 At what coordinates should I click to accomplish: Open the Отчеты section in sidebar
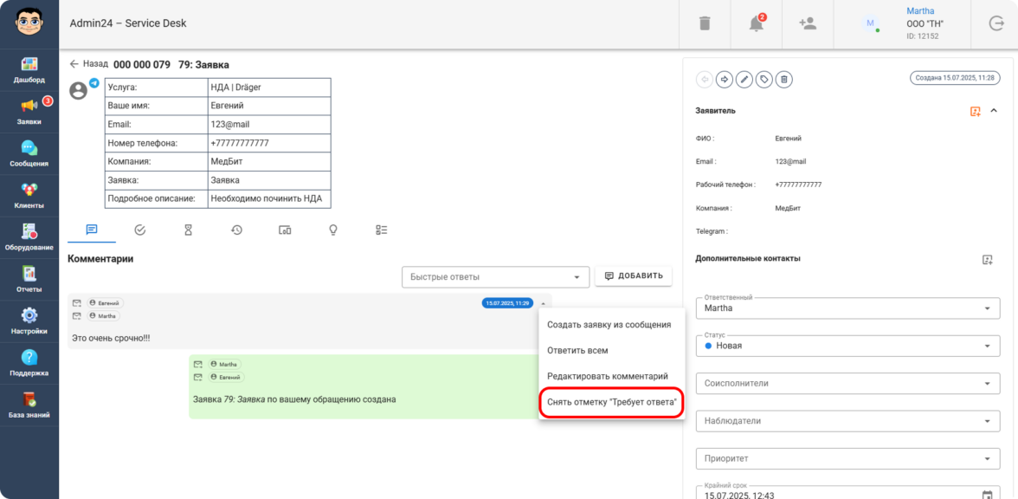pos(29,279)
